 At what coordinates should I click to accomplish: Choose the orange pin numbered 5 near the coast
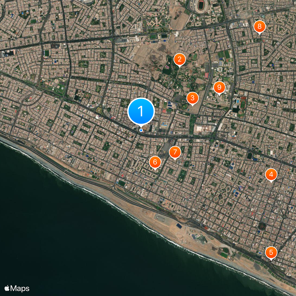[271, 252]
